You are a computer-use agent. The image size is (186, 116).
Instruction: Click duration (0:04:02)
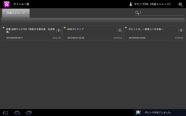118,38
